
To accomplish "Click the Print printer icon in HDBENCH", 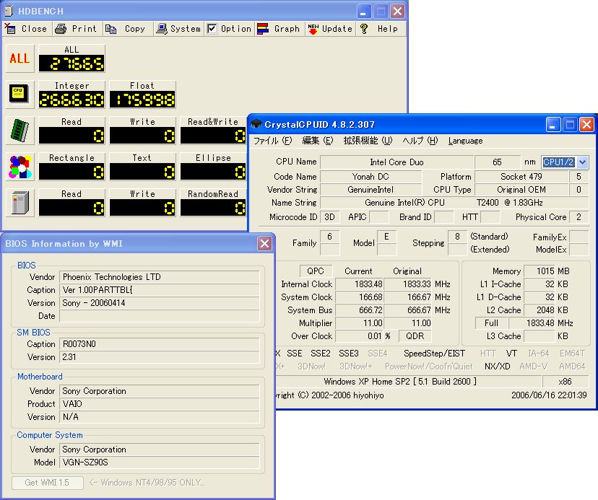I will coord(61,29).
